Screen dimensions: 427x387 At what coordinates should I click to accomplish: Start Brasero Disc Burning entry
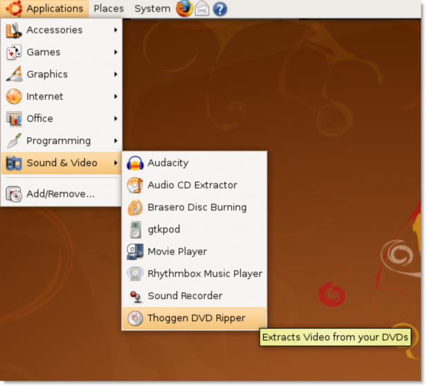tap(194, 208)
